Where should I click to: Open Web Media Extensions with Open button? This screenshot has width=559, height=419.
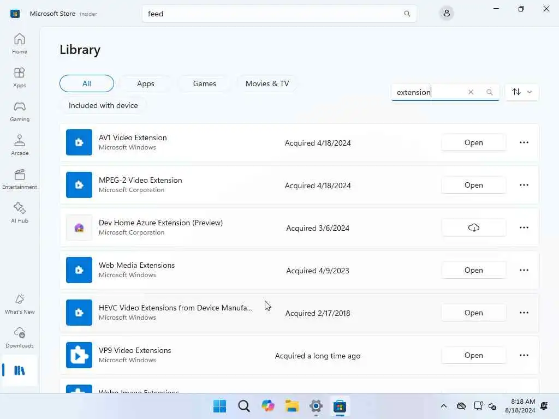(x=473, y=270)
